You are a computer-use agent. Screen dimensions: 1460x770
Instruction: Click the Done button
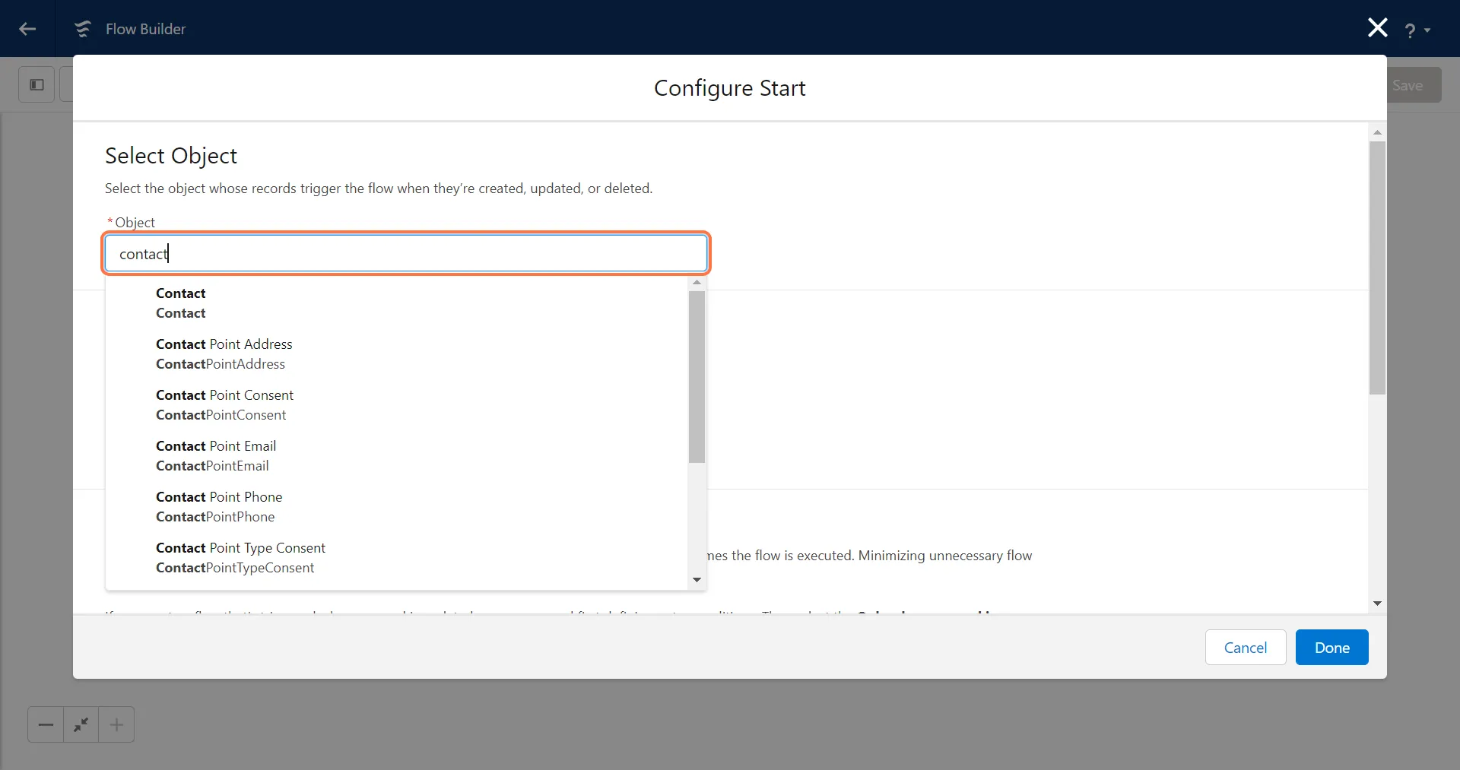point(1331,648)
